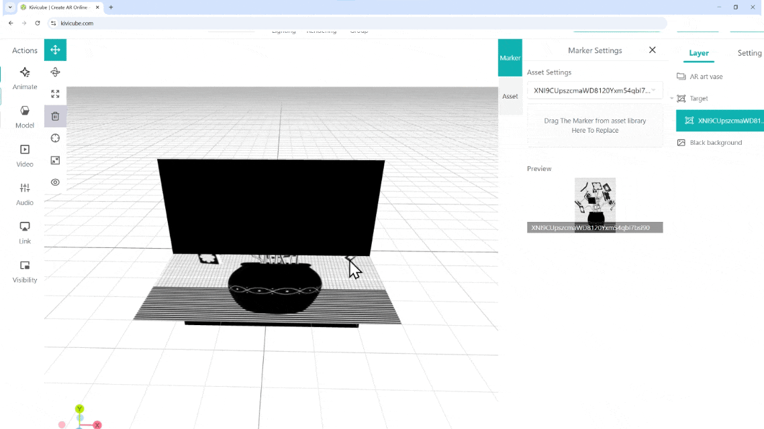Open the Video action

point(25,155)
